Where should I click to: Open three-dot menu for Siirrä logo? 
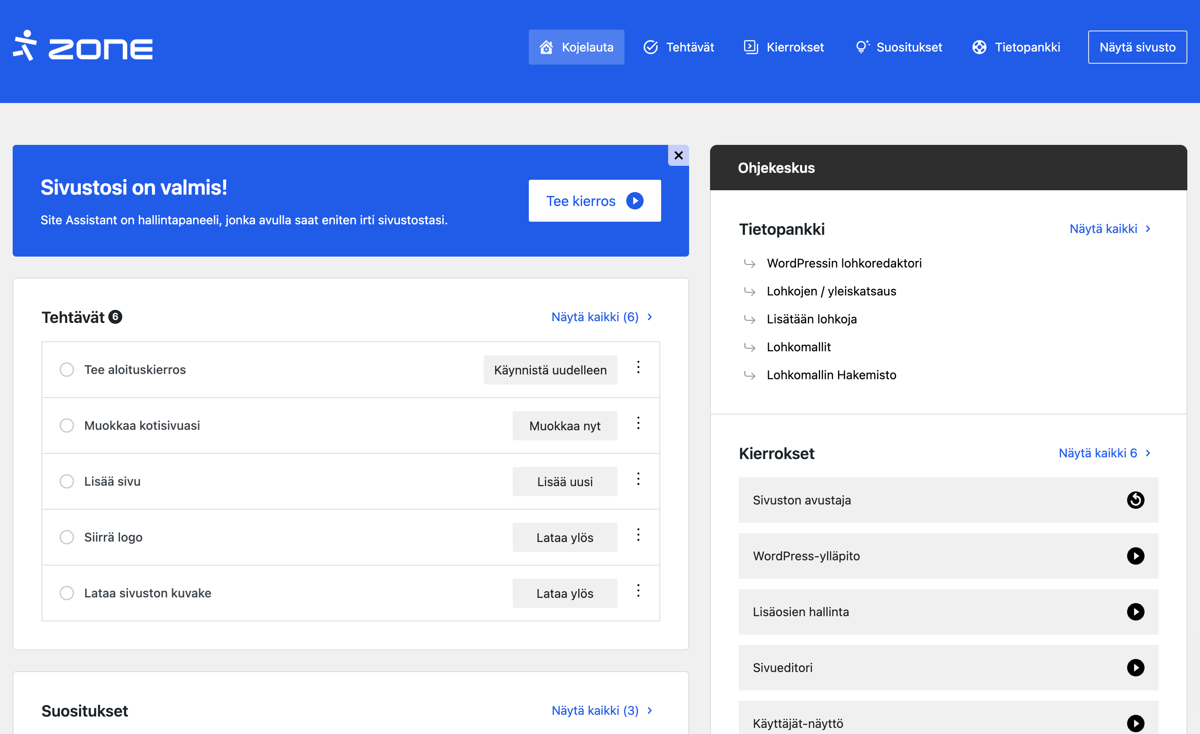tap(638, 535)
